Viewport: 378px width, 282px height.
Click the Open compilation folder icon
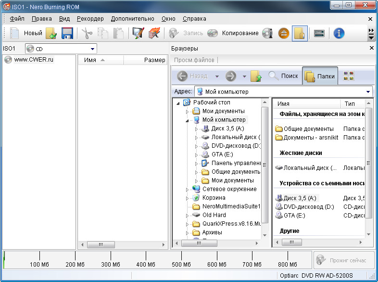51,33
